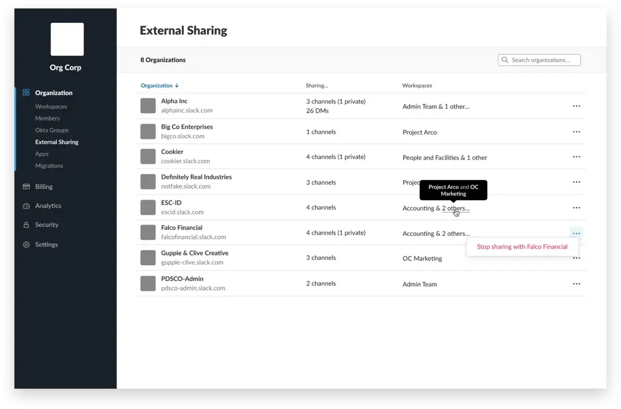Select Stop sharing with Falco Financial
621x409 pixels.
coord(522,247)
